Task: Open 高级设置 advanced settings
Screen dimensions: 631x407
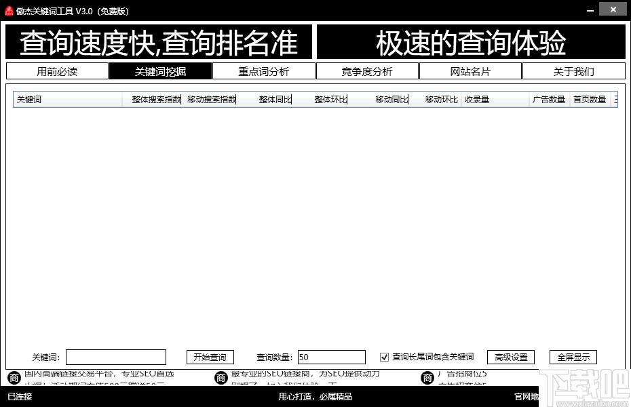Action: (x=511, y=357)
